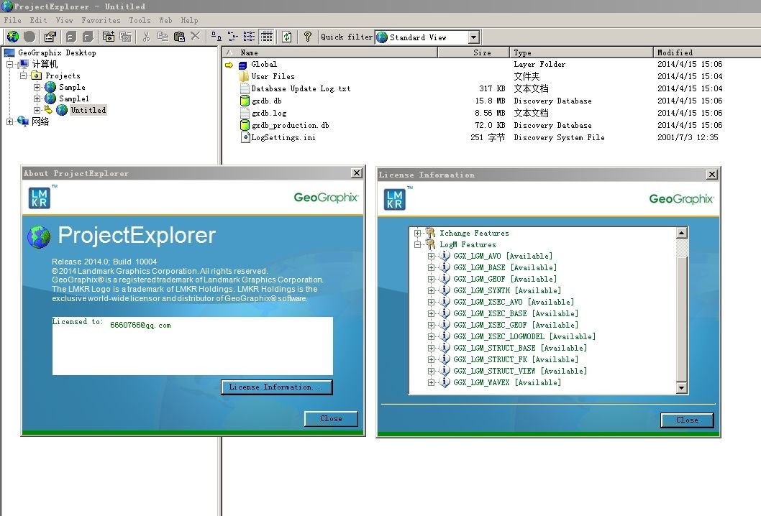
Task: Click the Refresh toolbar icon
Action: 287,37
